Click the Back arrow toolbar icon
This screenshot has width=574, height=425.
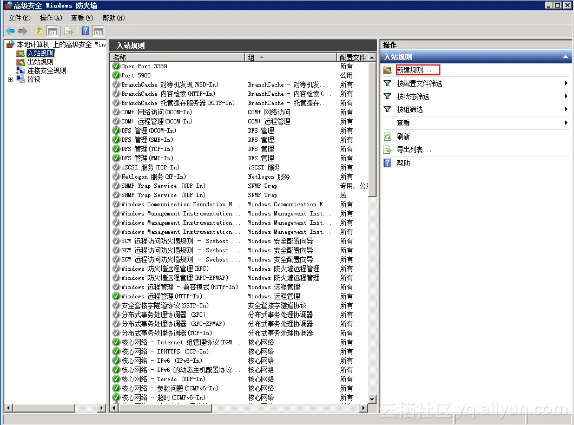point(10,31)
